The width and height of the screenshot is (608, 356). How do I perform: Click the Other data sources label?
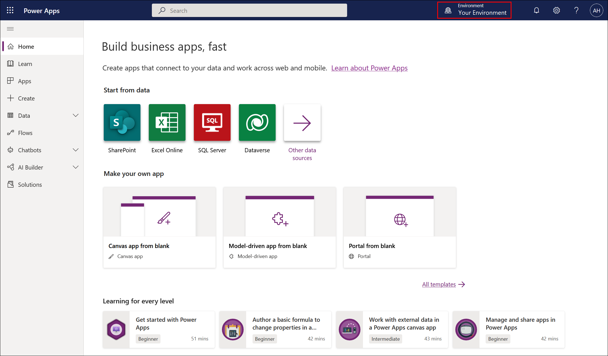tap(302, 154)
